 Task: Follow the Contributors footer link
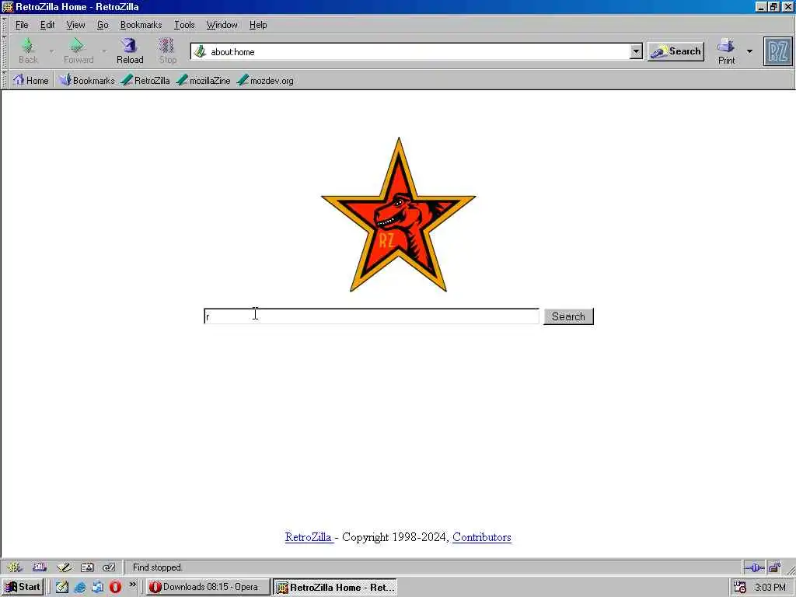point(482,537)
